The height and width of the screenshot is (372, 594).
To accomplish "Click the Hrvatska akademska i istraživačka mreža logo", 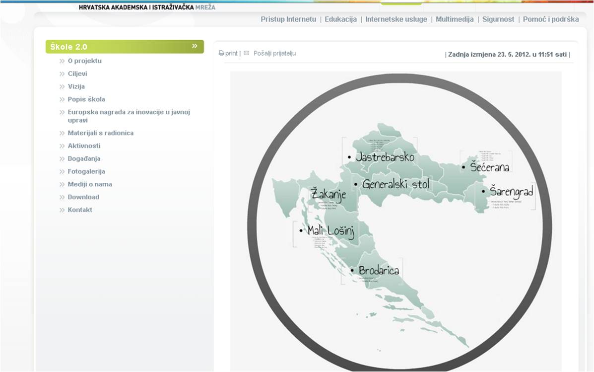I will click(x=147, y=7).
